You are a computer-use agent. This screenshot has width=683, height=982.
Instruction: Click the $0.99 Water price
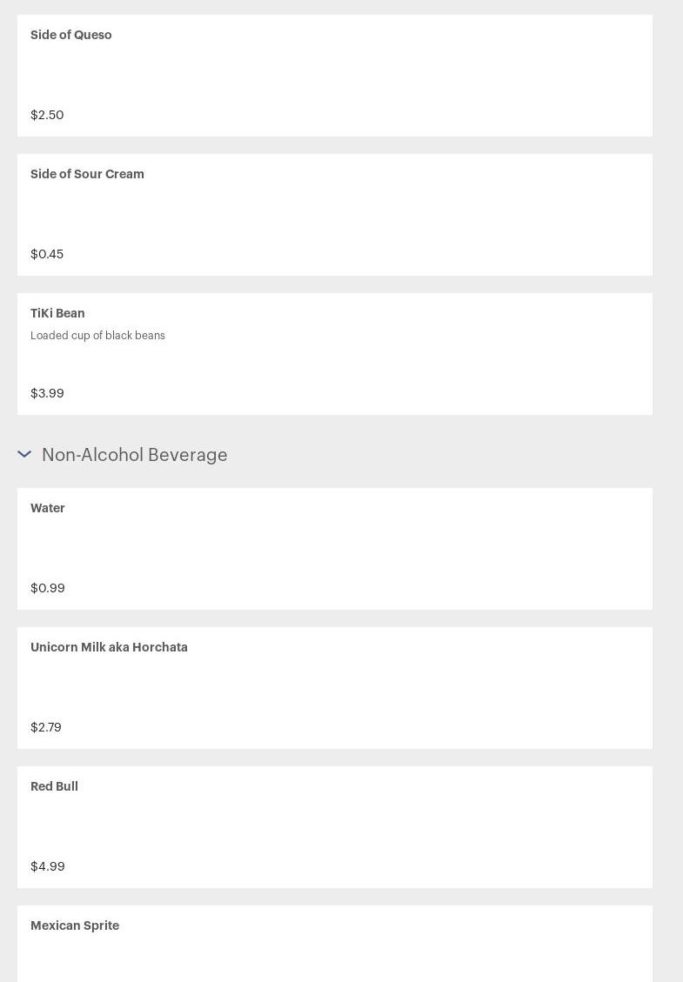(x=48, y=588)
